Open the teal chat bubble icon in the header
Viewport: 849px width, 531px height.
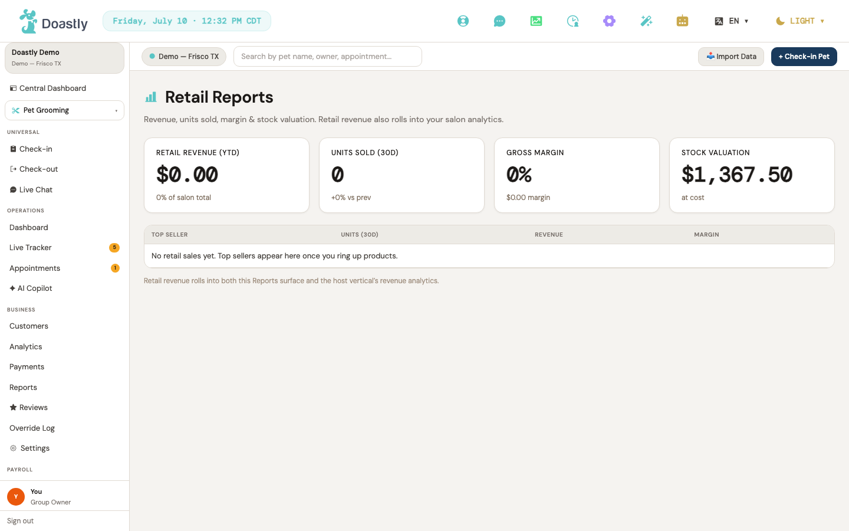[499, 21]
